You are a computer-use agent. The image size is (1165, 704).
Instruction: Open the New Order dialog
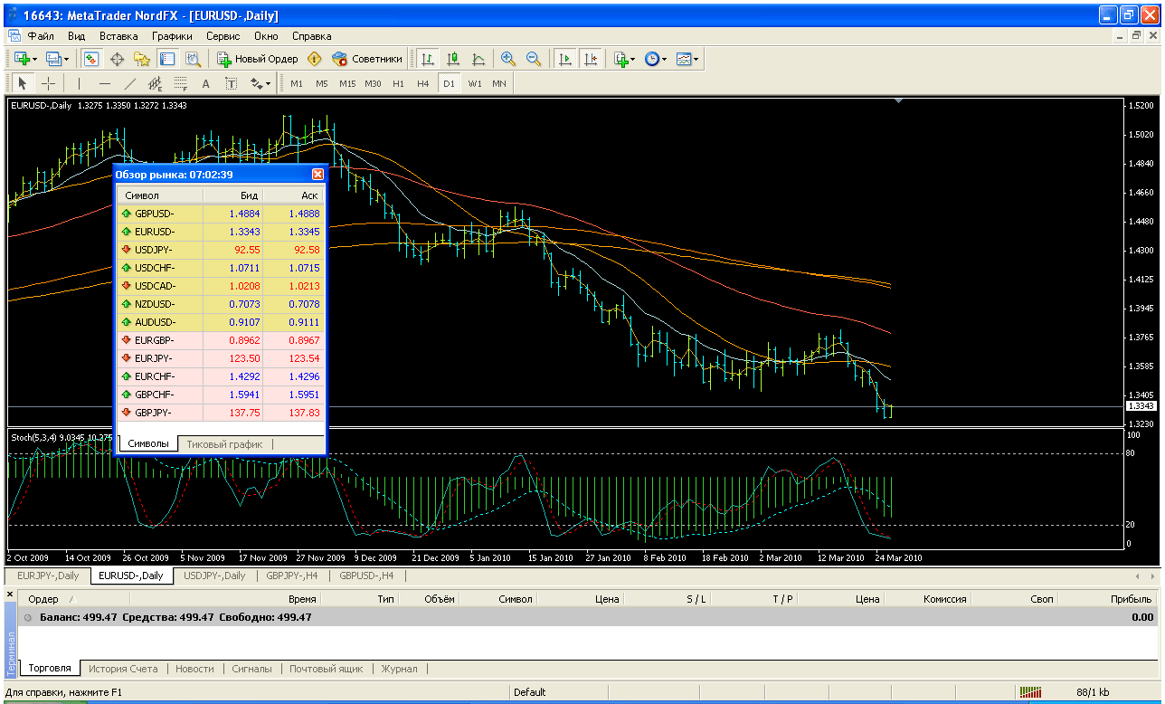257,59
